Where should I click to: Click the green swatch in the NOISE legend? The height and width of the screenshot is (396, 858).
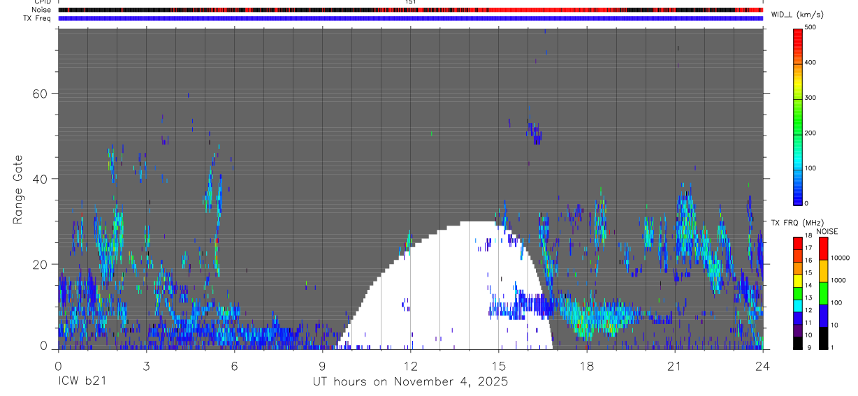pyautogui.click(x=823, y=293)
